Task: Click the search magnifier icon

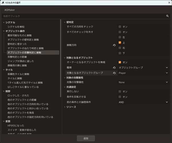Action: pos(167,16)
